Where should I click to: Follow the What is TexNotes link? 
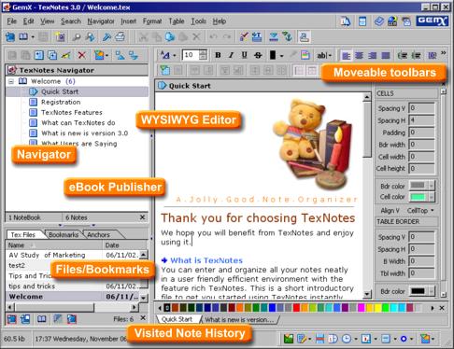[206, 260]
